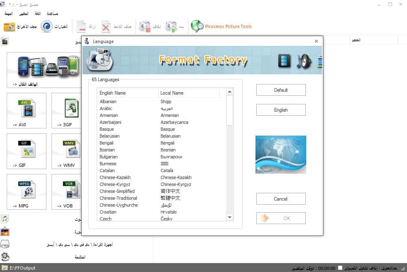Image resolution: width=407 pixels, height=272 pixels.
Task: Choose the VOB format icon
Action: tap(71, 189)
